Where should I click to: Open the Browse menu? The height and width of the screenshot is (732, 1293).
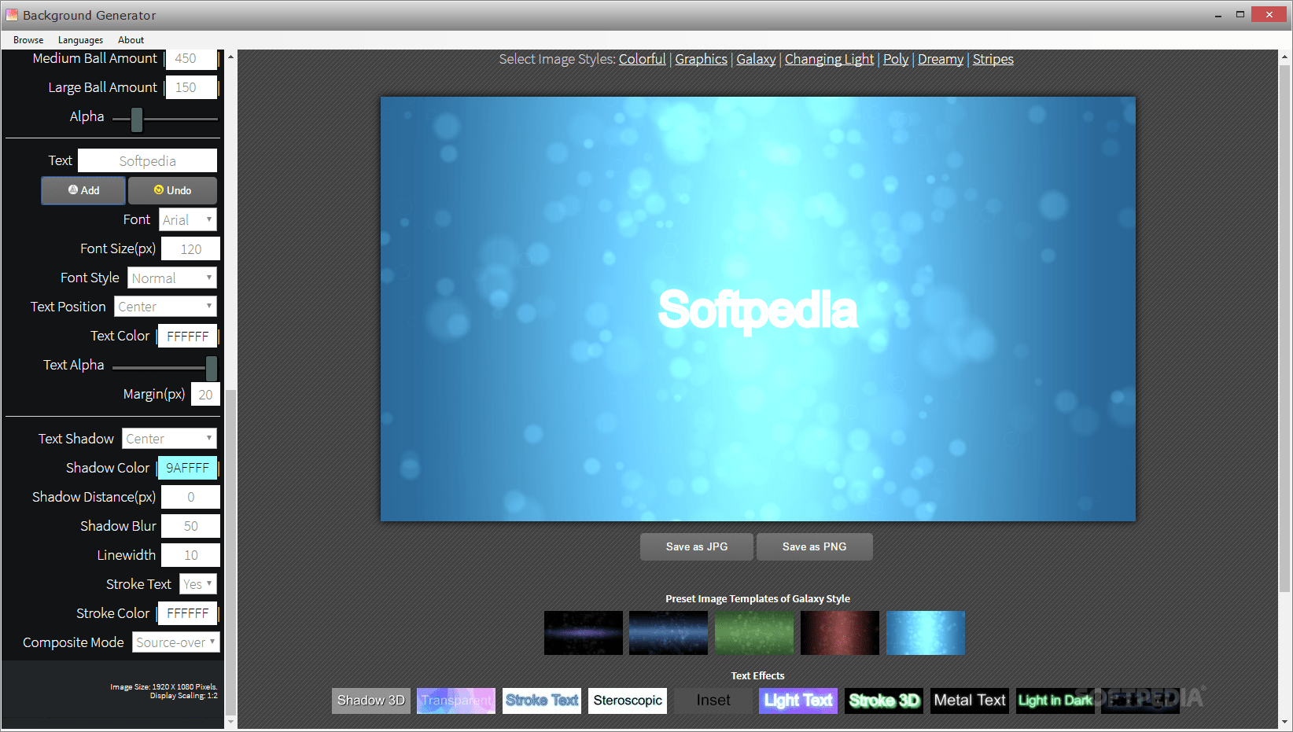coord(28,40)
